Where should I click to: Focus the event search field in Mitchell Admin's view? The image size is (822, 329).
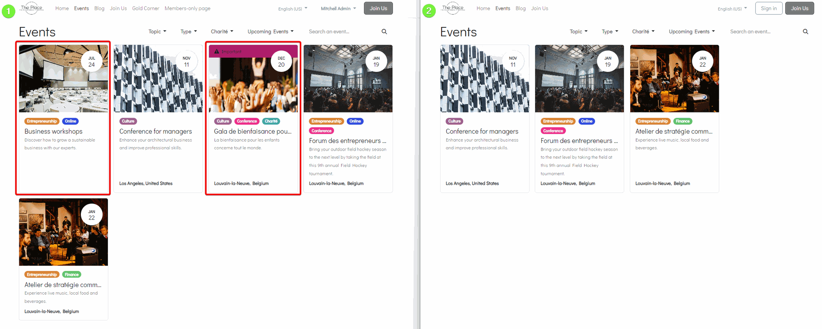pos(340,32)
